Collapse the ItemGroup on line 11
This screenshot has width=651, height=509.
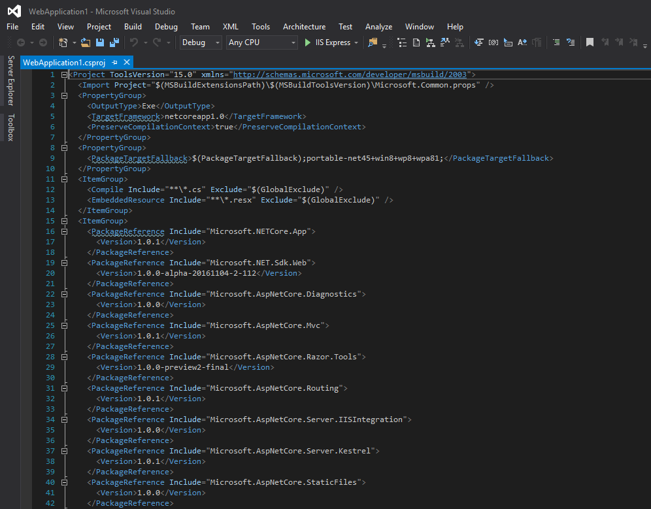64,179
